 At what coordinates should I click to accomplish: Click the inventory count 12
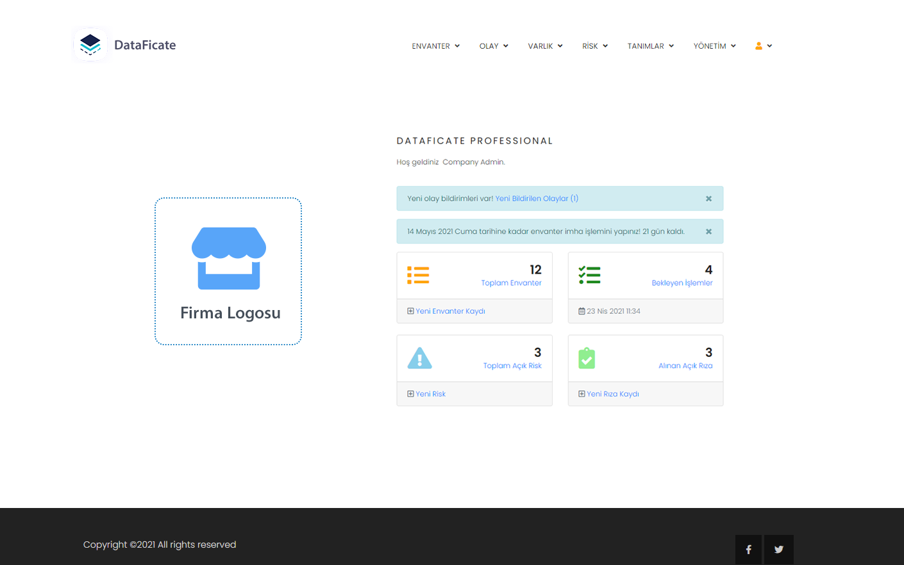(x=535, y=270)
